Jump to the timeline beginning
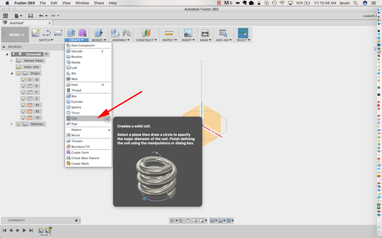The image size is (382, 238). (x=4, y=230)
